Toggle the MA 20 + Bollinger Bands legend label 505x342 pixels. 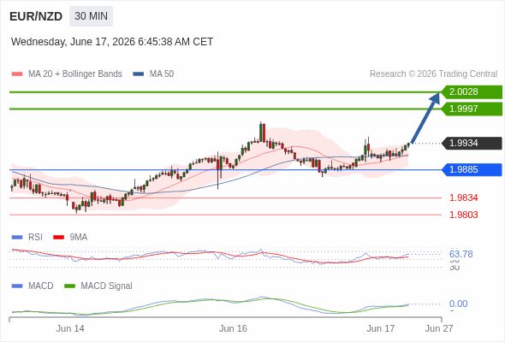tap(75, 74)
